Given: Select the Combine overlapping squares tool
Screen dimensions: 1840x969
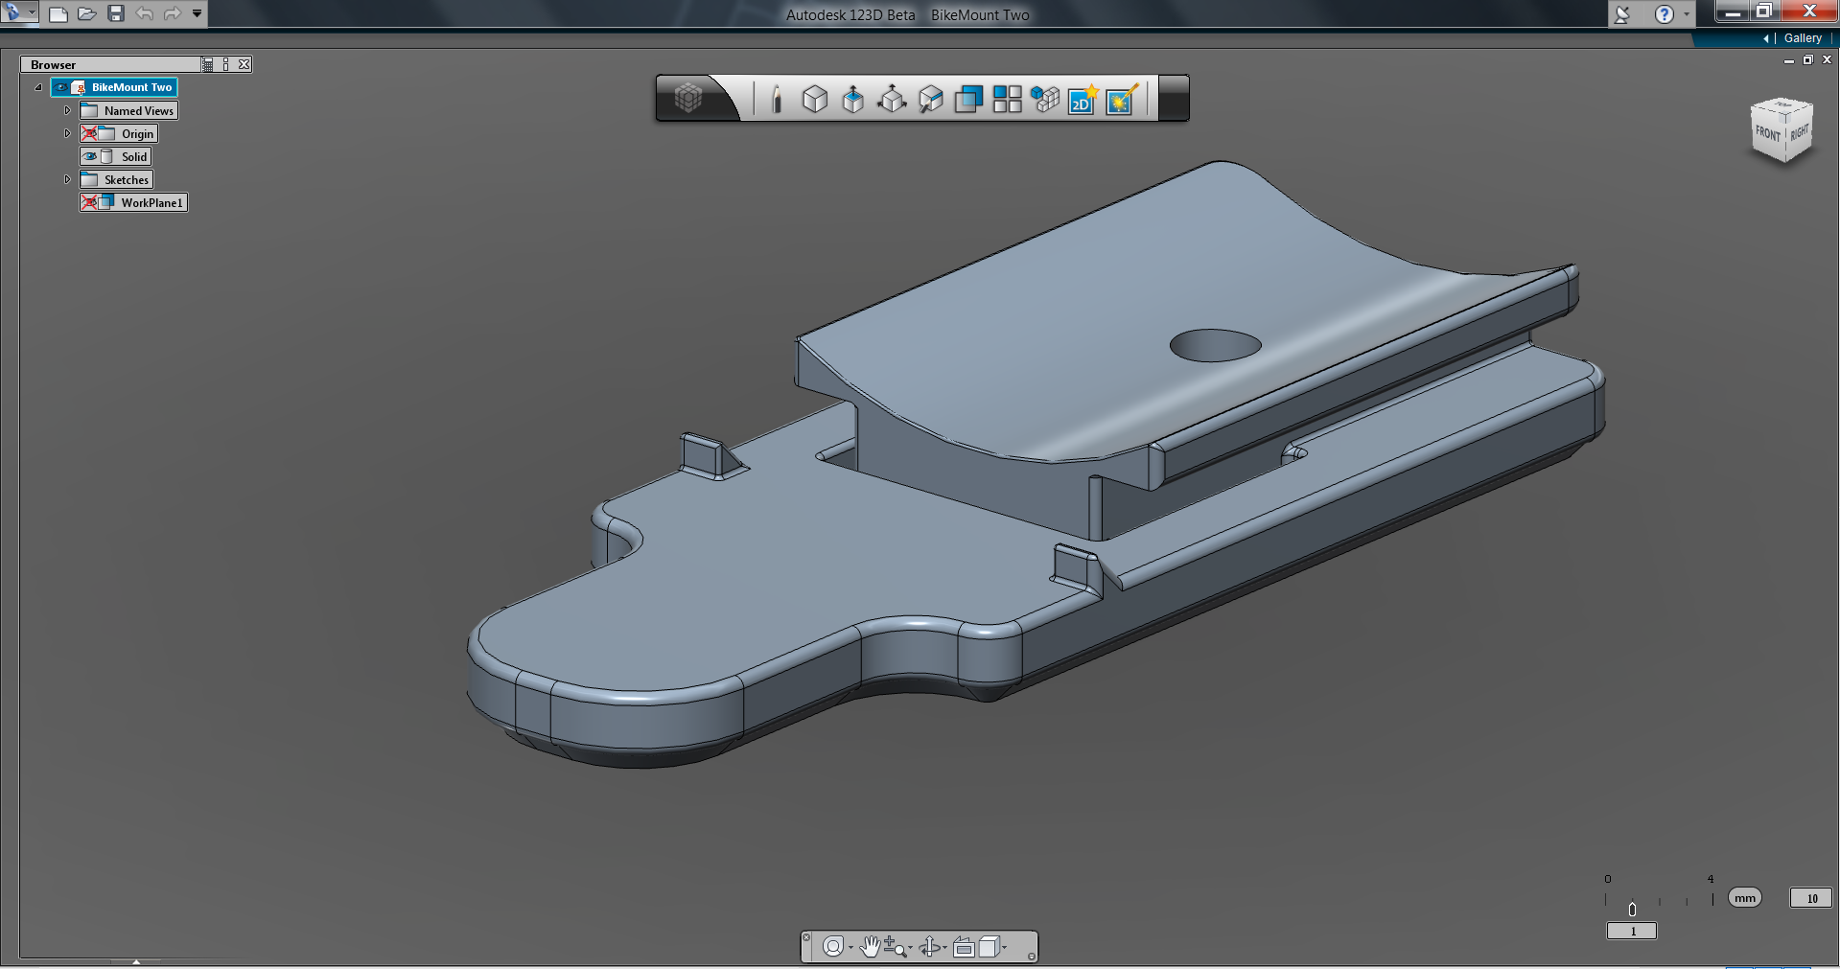Looking at the screenshot, I should [968, 99].
